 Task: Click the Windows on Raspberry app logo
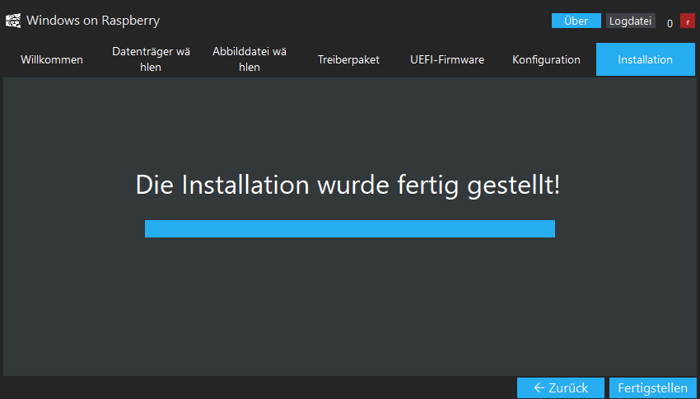pos(13,21)
